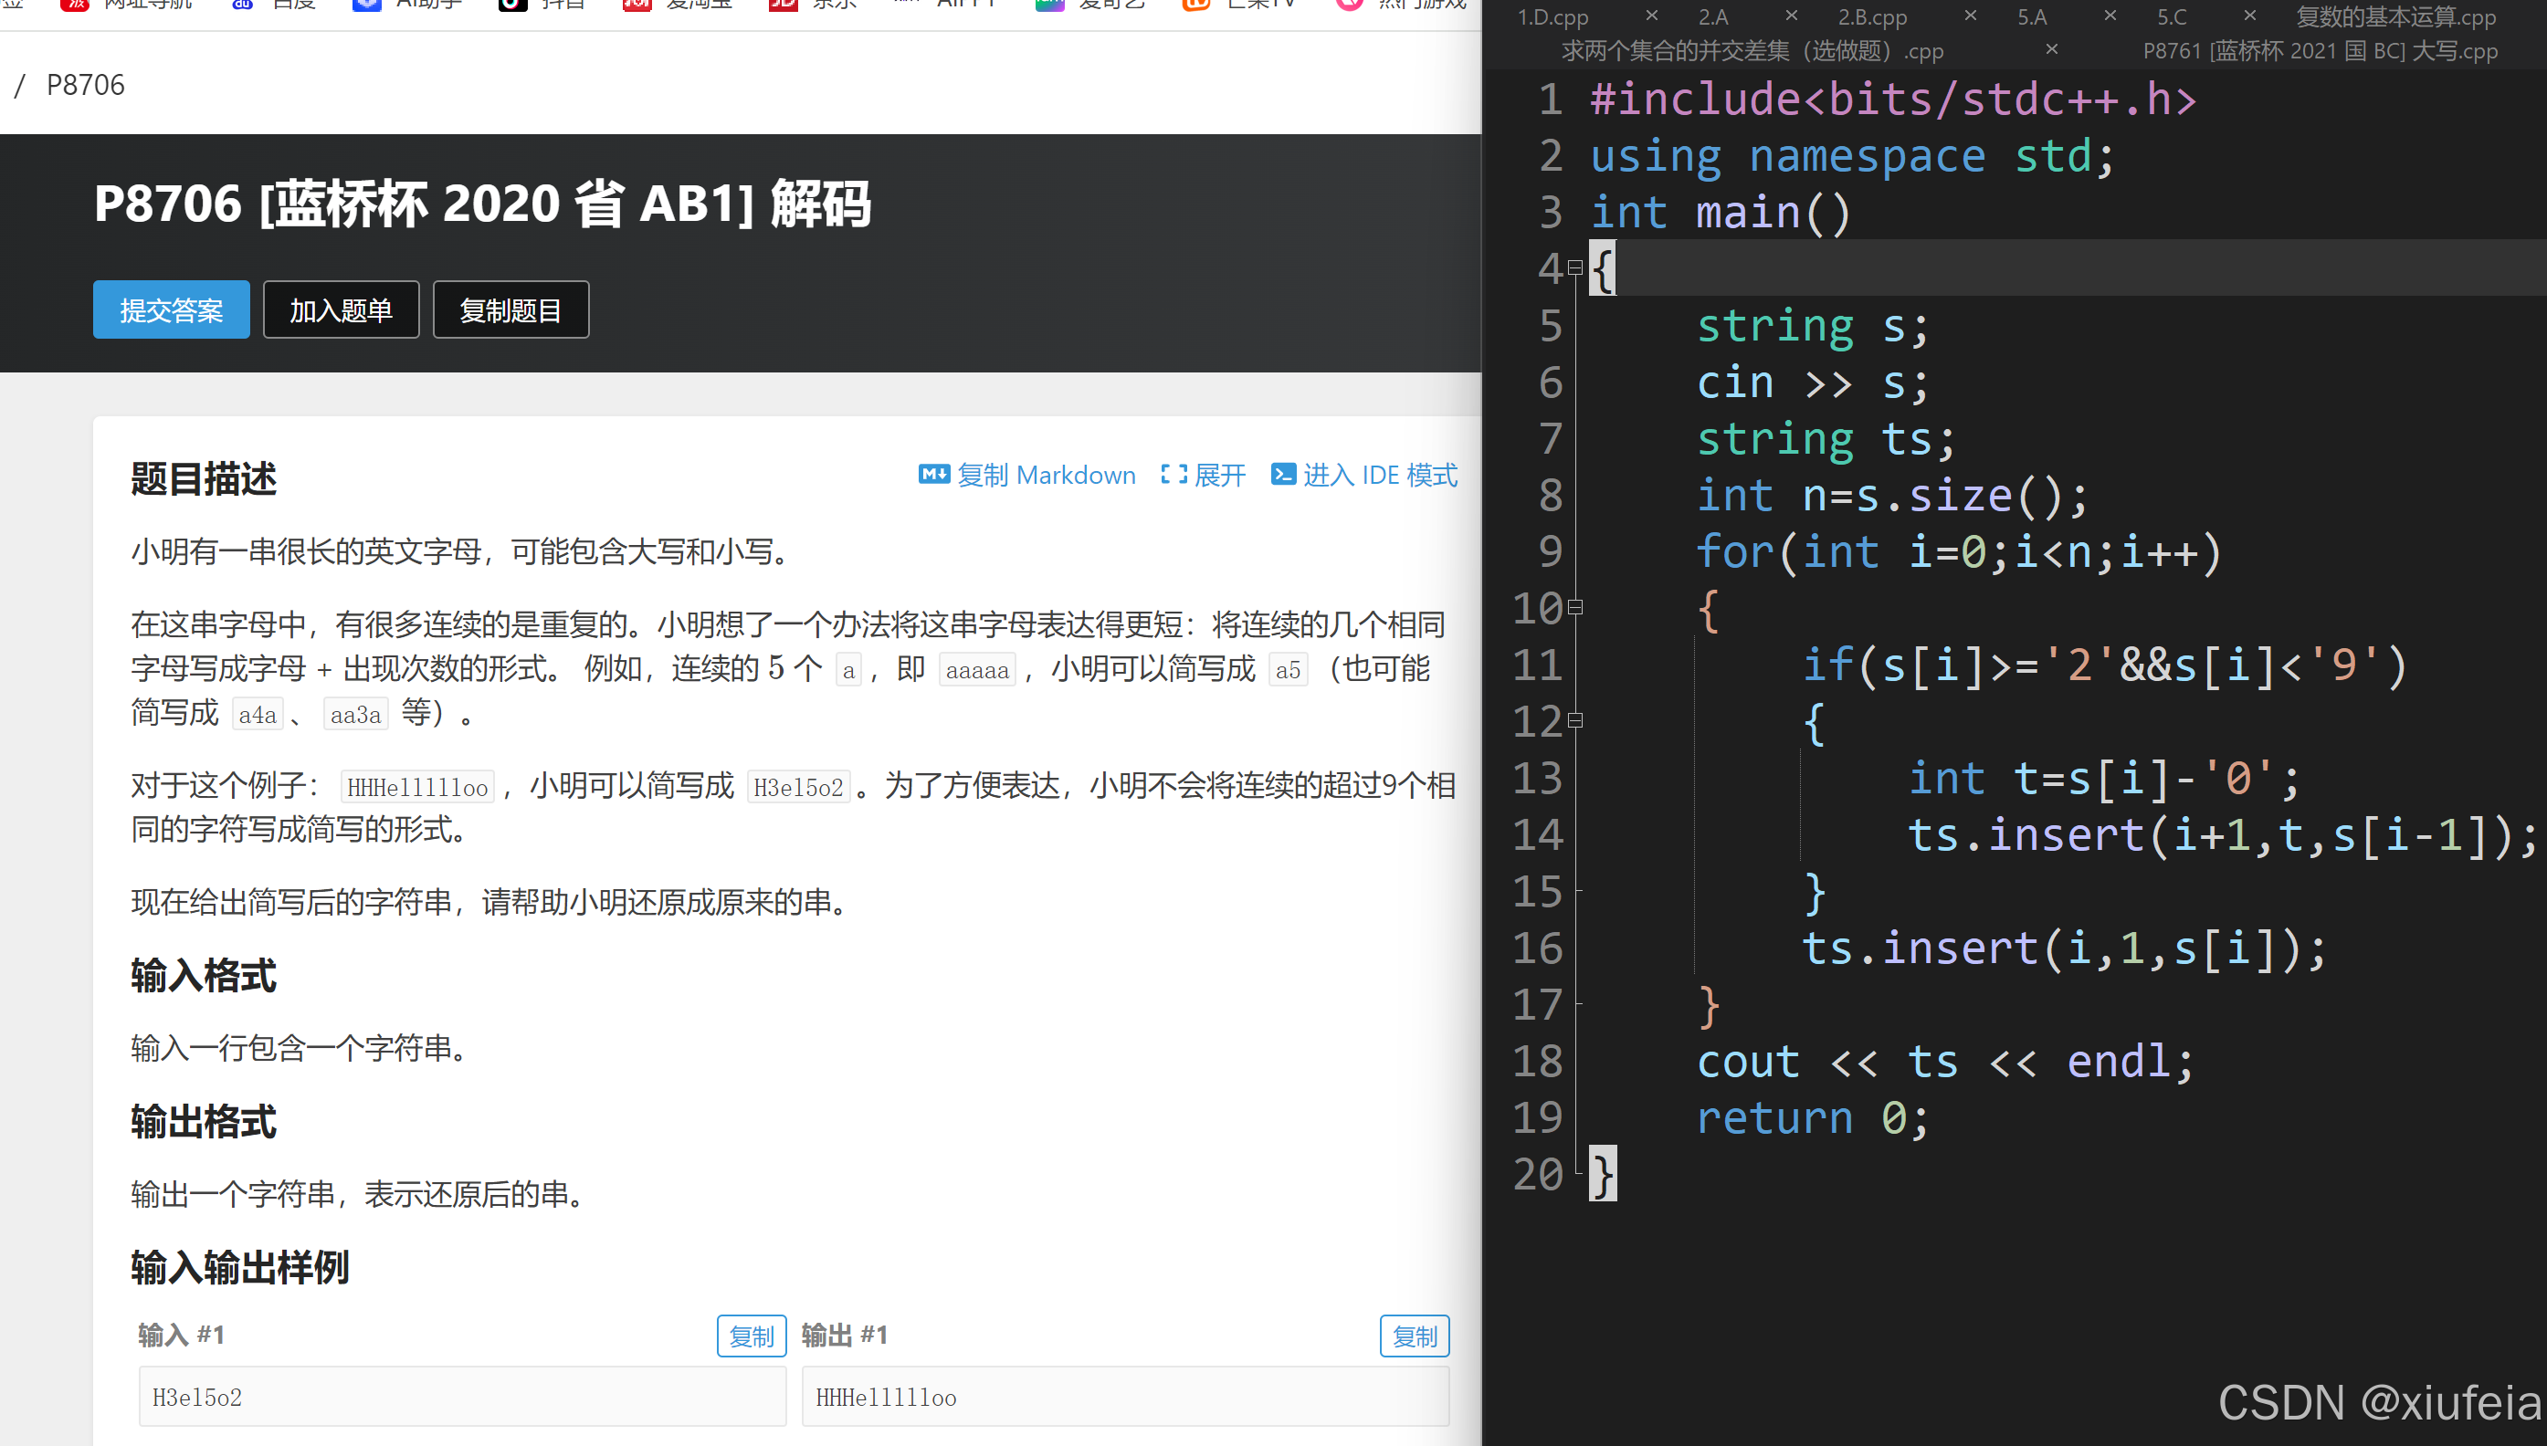Screen dimensions: 2547x1446
Task: Open the 复数的基本运算.cpp tab
Action: click(2395, 16)
